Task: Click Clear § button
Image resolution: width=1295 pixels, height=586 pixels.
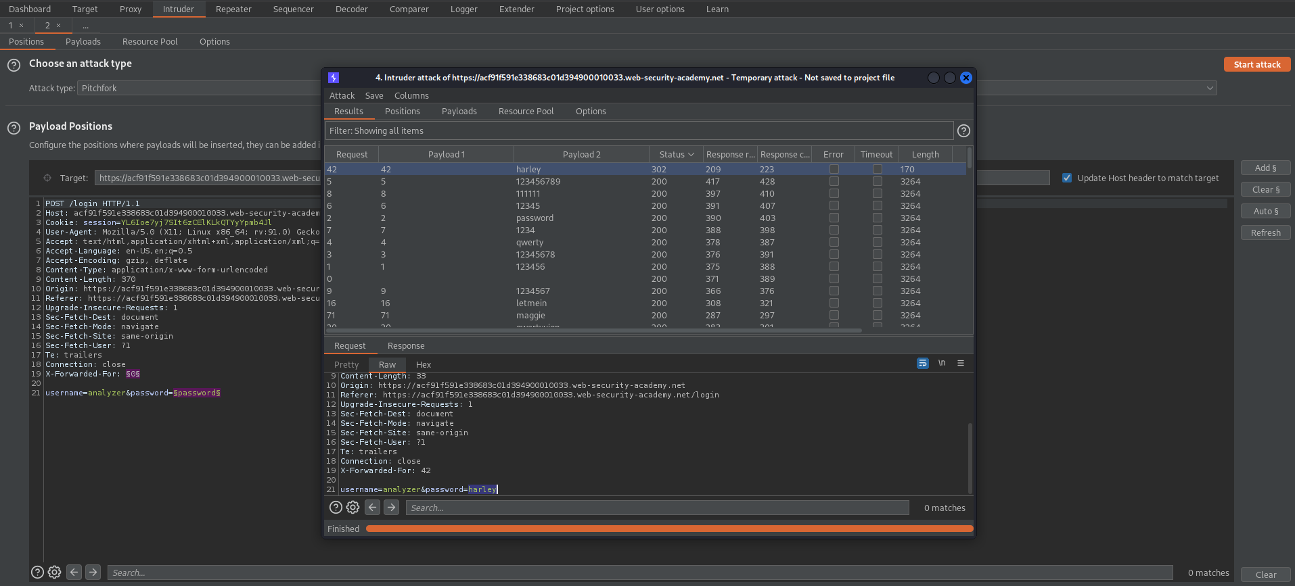Action: 1265,189
